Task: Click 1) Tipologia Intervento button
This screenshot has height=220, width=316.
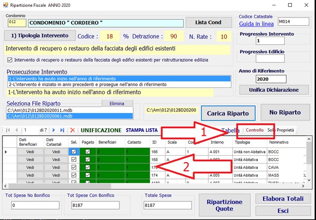Action: pyautogui.click(x=40, y=36)
